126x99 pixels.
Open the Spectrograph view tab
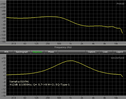coord(22,52)
